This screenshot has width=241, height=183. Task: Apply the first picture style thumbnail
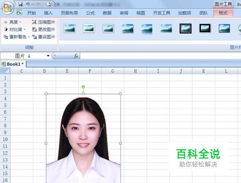(x=69, y=28)
